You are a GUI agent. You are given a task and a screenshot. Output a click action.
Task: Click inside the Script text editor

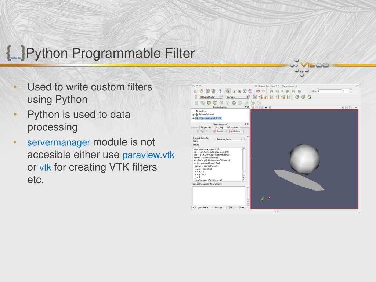218,164
